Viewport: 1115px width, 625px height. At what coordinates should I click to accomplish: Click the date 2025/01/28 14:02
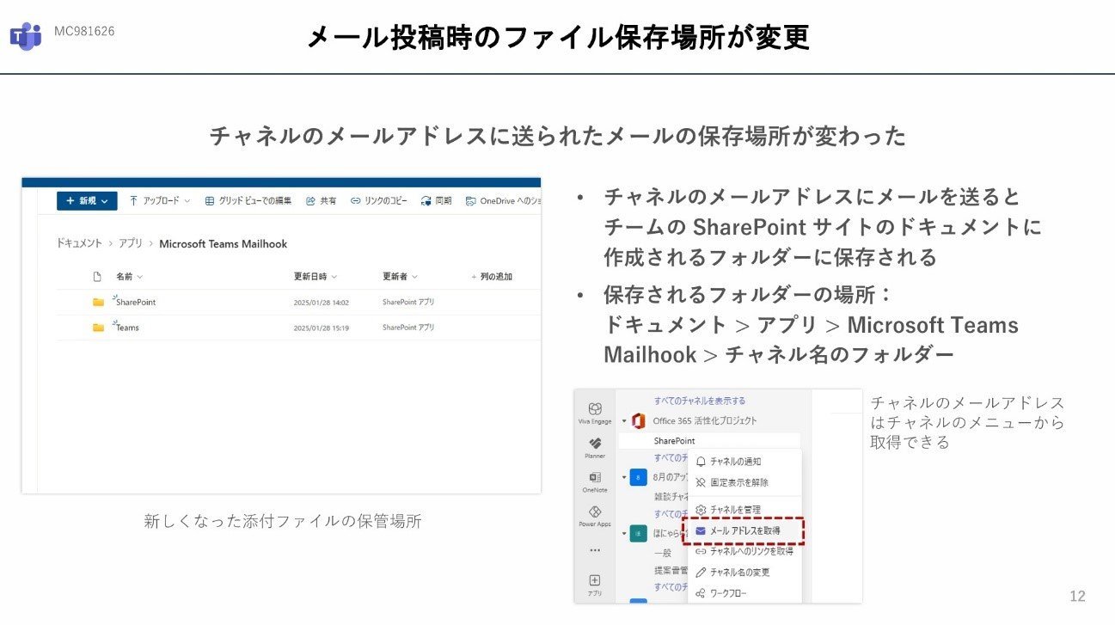tap(321, 303)
